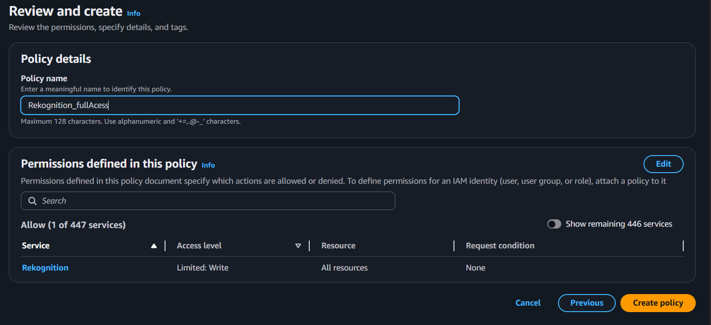Click the Access level column header

199,246
